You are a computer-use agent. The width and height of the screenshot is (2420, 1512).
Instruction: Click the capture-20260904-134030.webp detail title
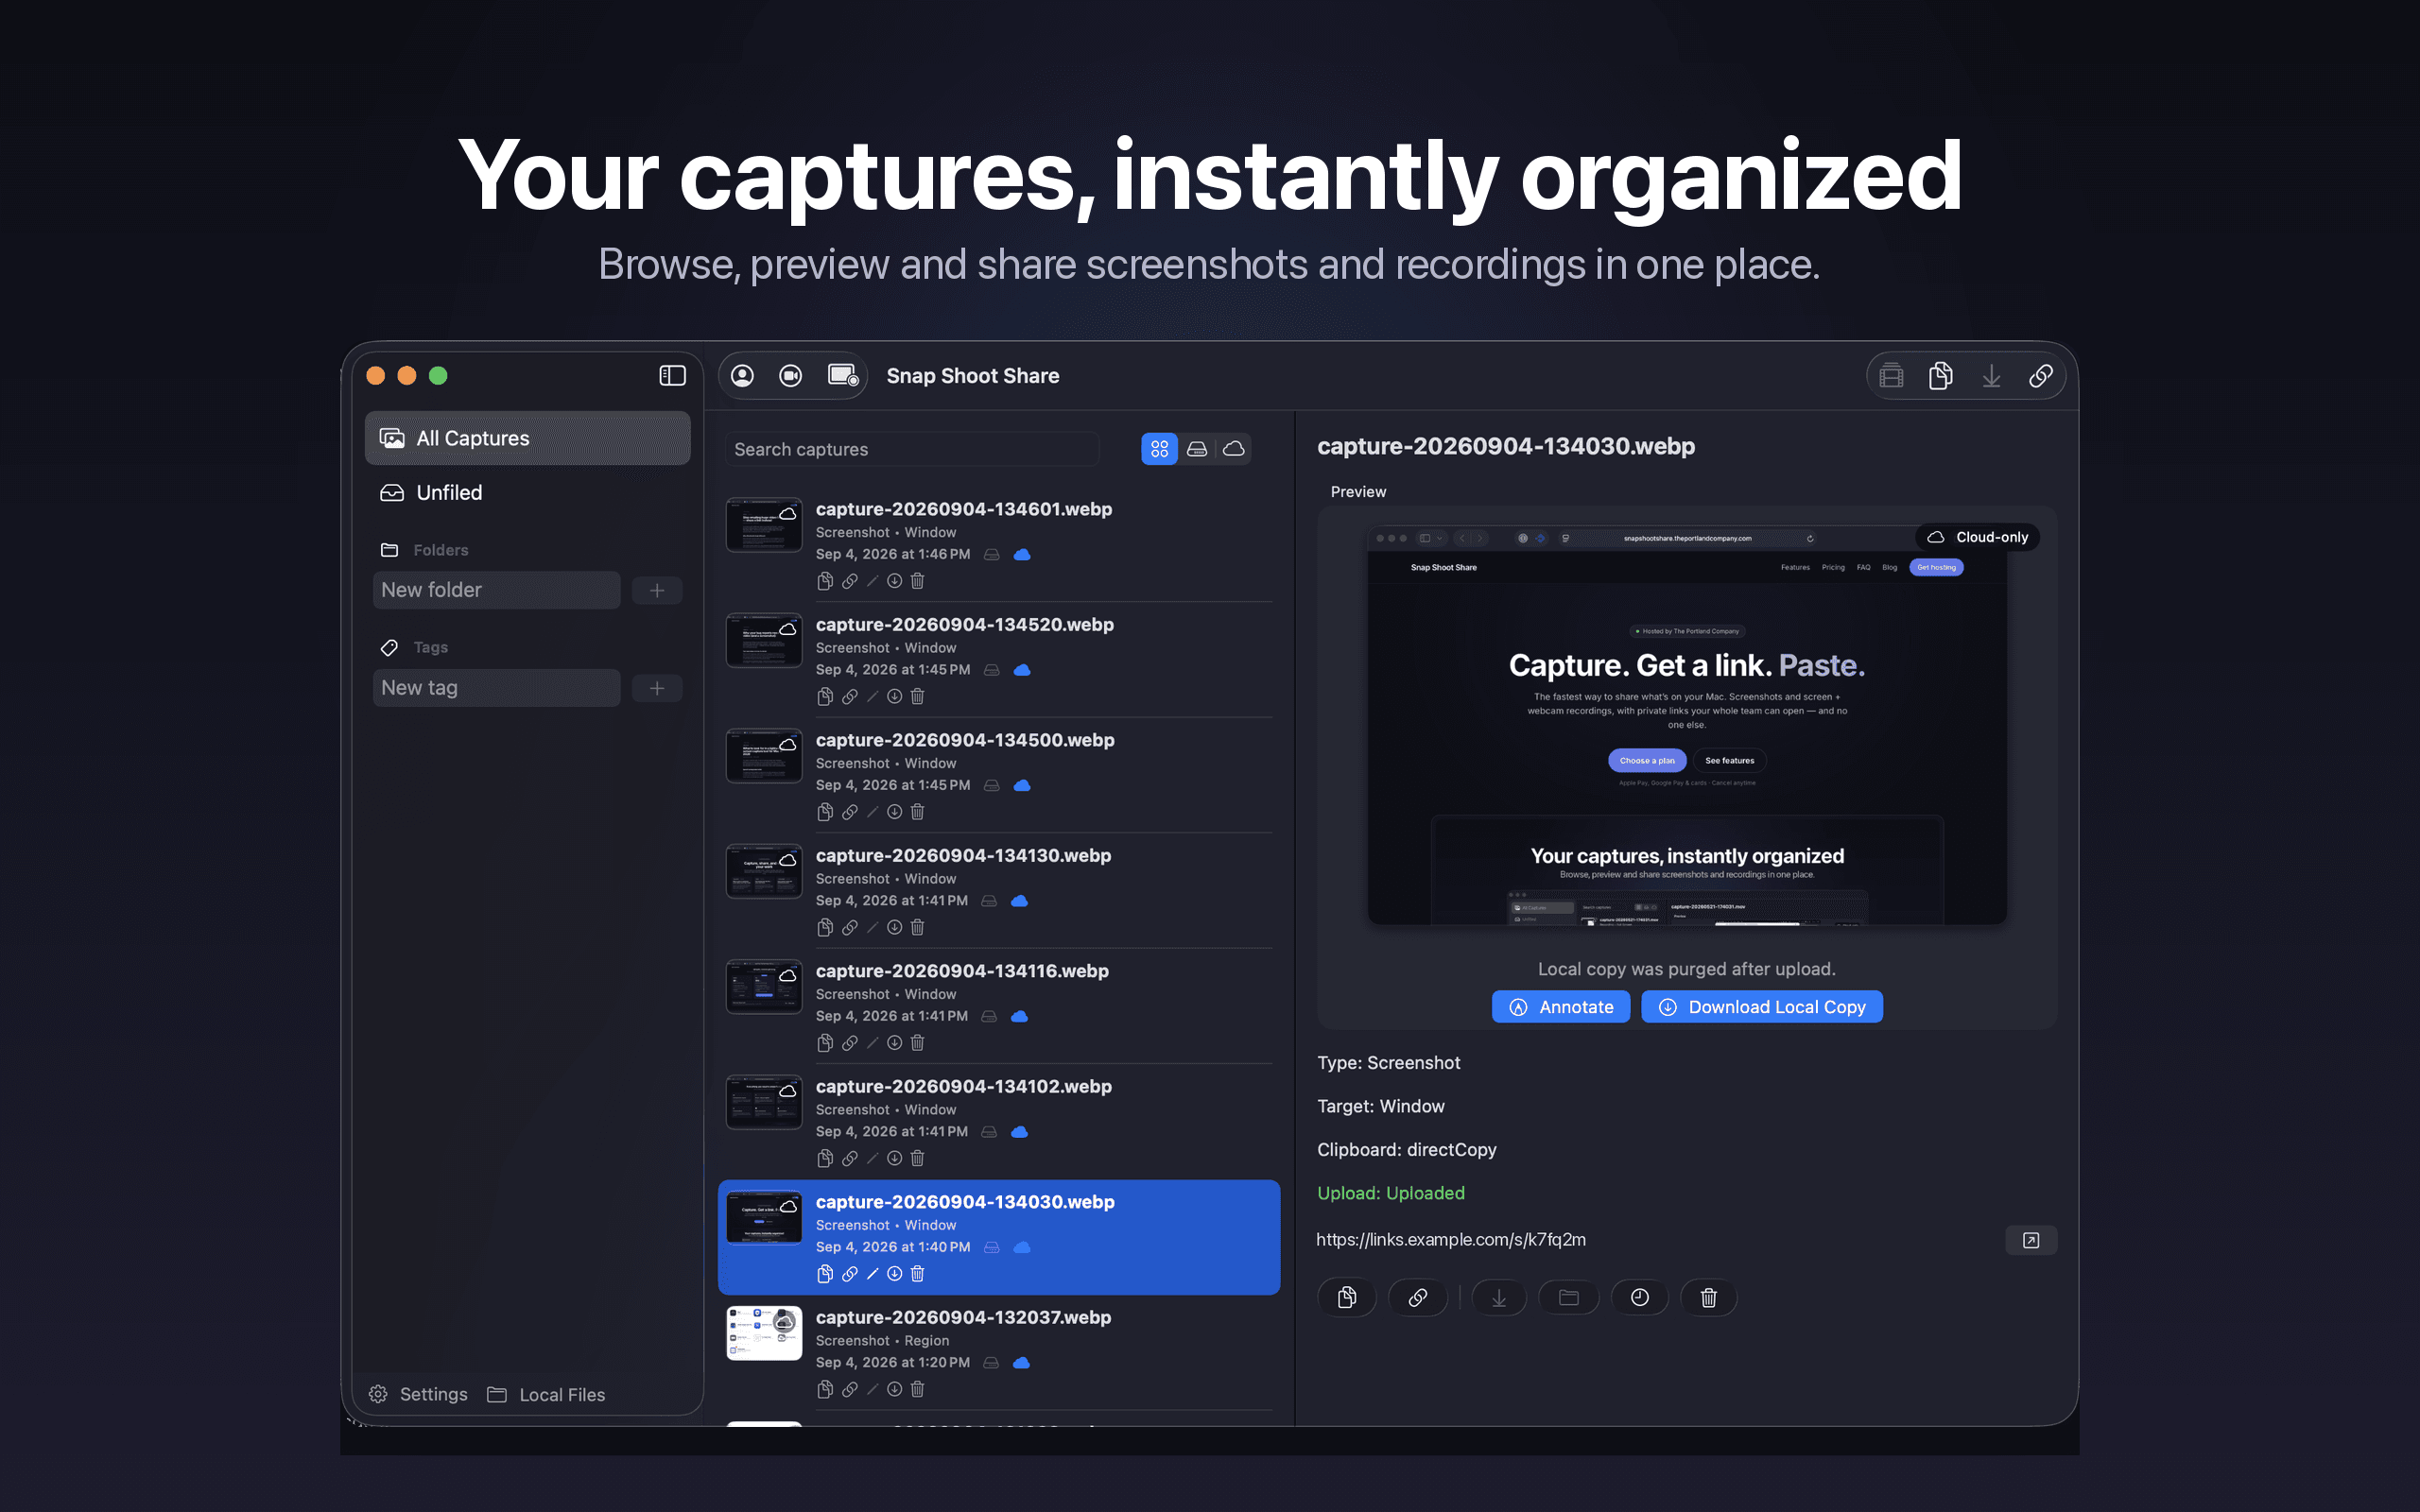click(x=1506, y=446)
